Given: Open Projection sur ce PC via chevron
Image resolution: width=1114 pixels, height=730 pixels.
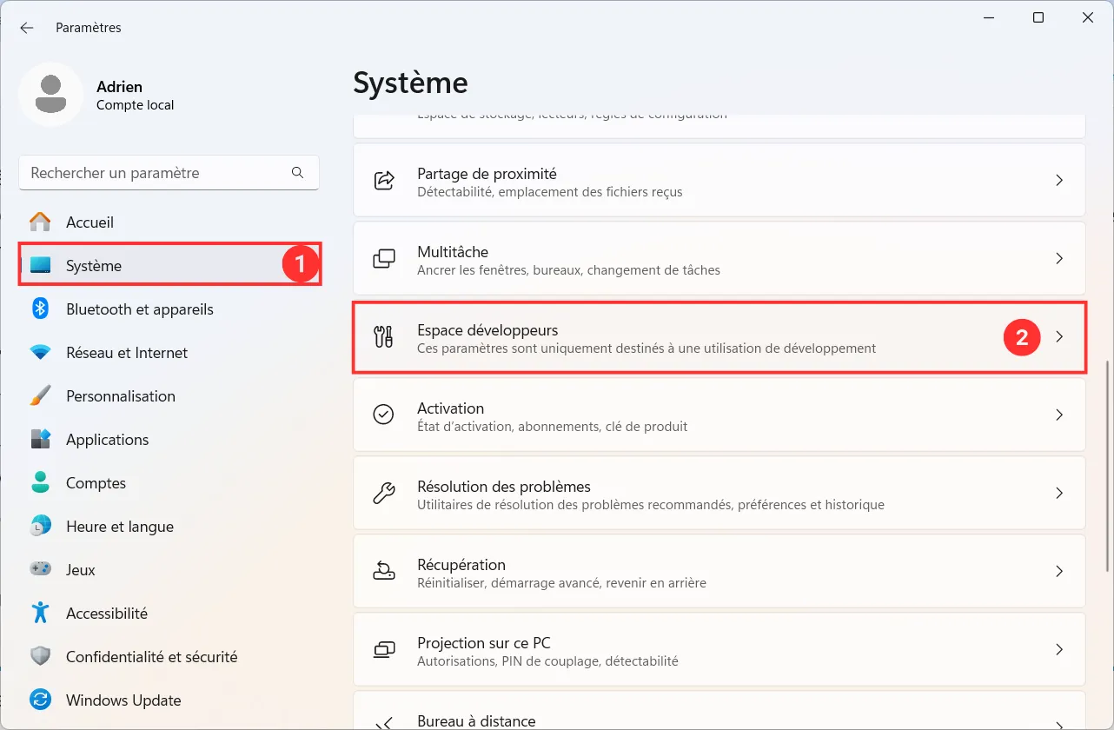Looking at the screenshot, I should tap(1059, 650).
